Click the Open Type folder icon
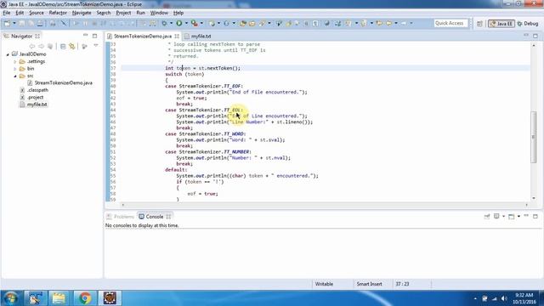 243,23
